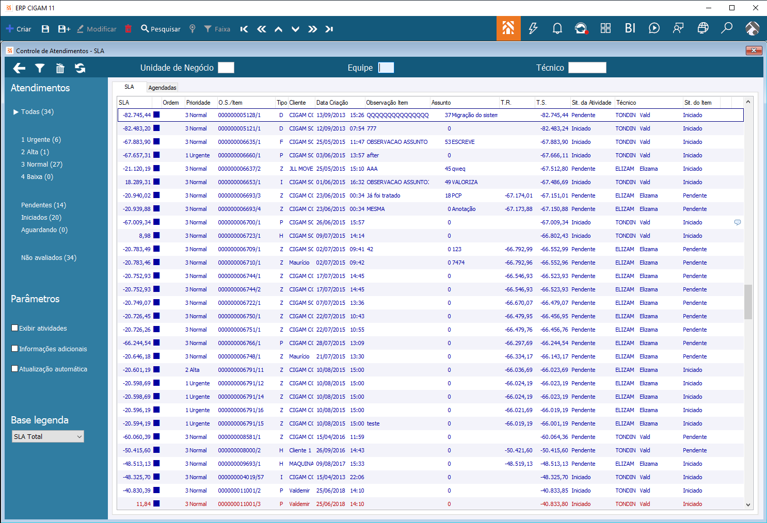Click the Pesquisar button

coord(161,29)
